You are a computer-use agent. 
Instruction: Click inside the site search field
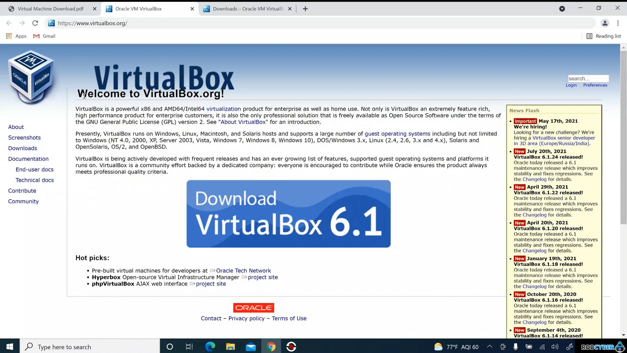coord(588,78)
